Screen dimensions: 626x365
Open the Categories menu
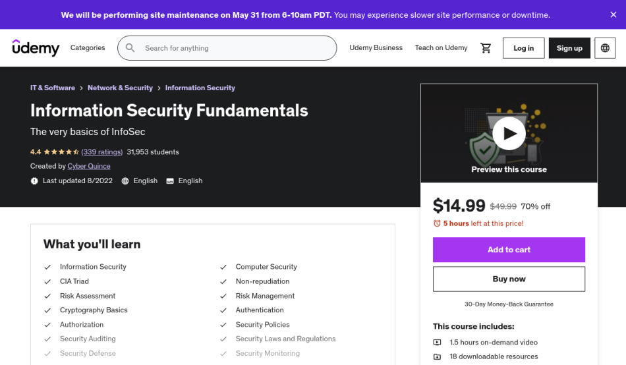pos(88,48)
